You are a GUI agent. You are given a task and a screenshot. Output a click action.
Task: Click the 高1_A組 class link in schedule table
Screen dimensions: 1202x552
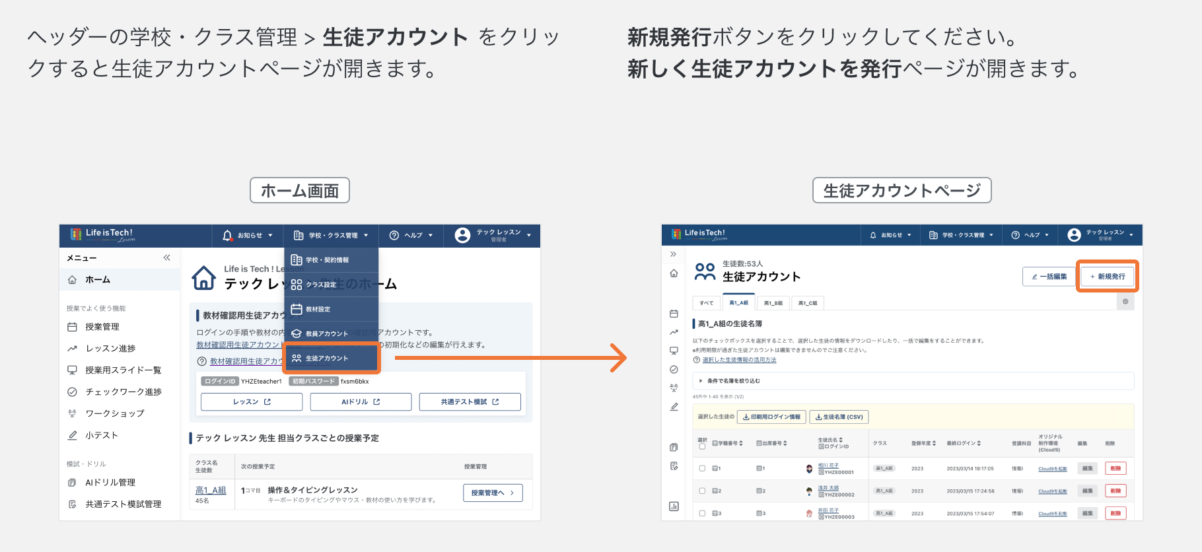(211, 490)
